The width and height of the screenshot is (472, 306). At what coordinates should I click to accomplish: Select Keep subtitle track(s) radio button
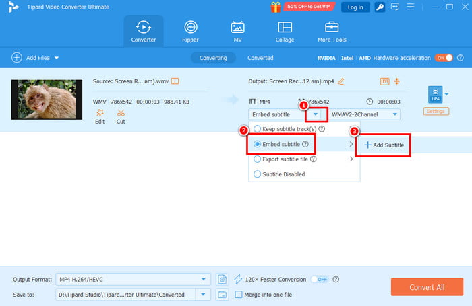(x=257, y=129)
